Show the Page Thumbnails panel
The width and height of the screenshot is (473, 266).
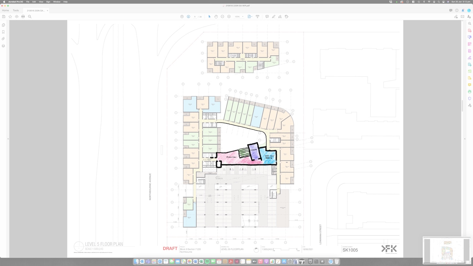(3, 25)
